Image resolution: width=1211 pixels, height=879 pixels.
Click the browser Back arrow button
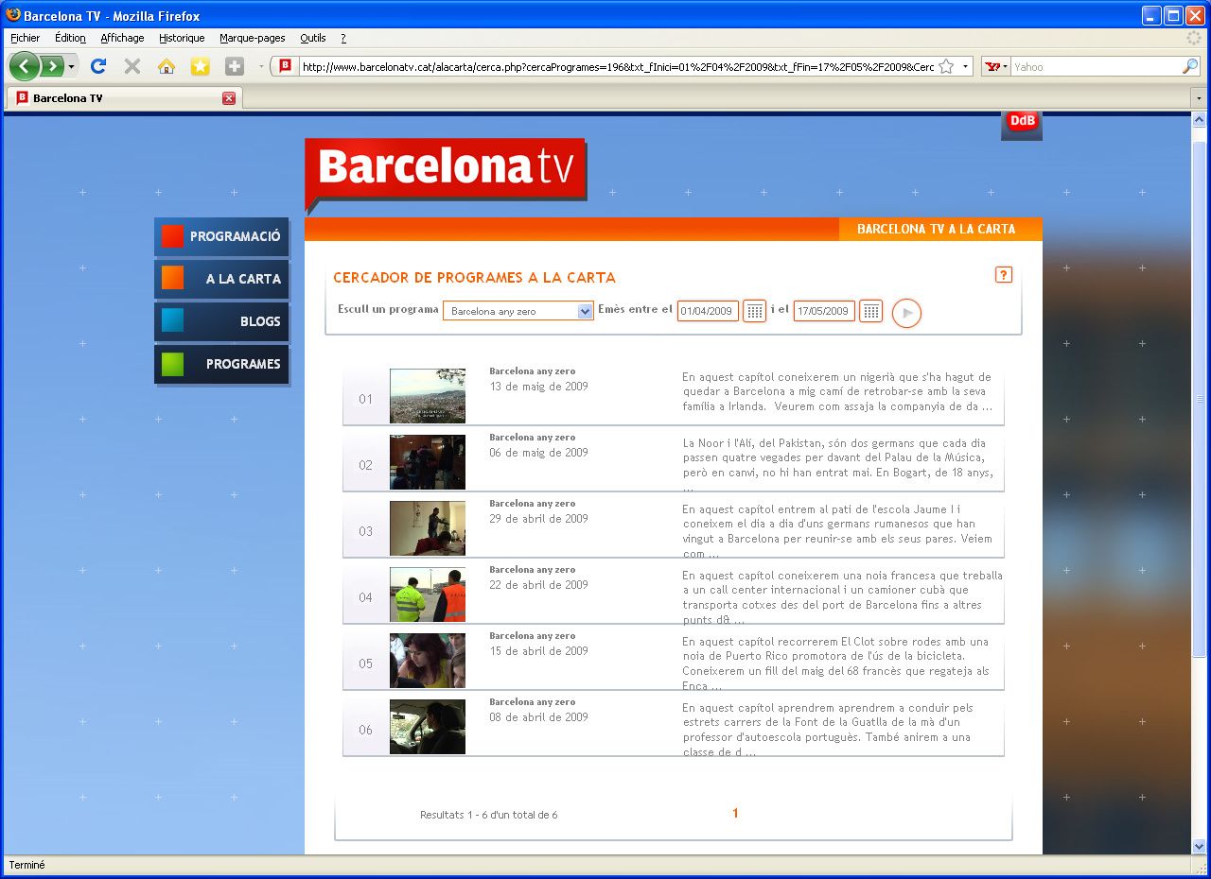25,66
